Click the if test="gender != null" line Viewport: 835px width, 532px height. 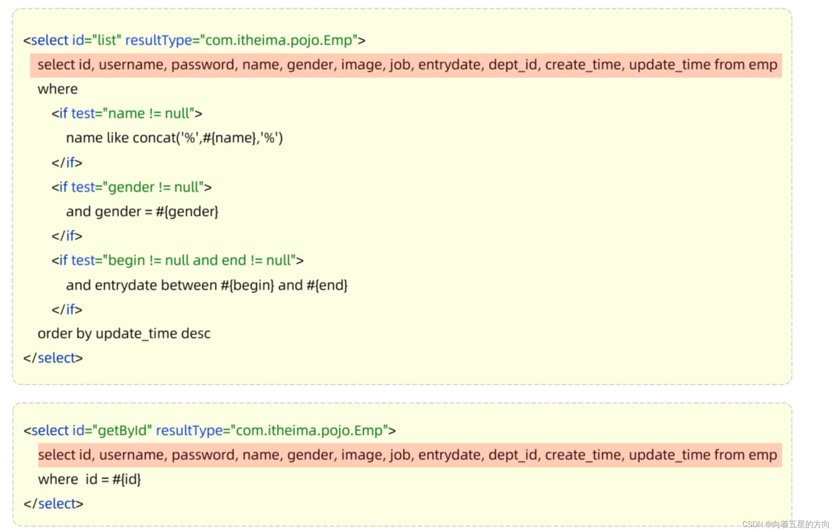tap(132, 187)
